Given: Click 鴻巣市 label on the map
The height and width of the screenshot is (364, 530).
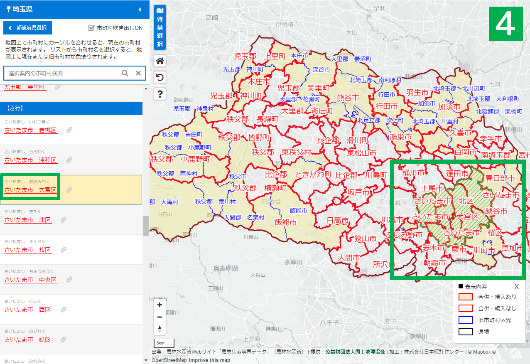Looking at the screenshot, I should tap(401, 136).
